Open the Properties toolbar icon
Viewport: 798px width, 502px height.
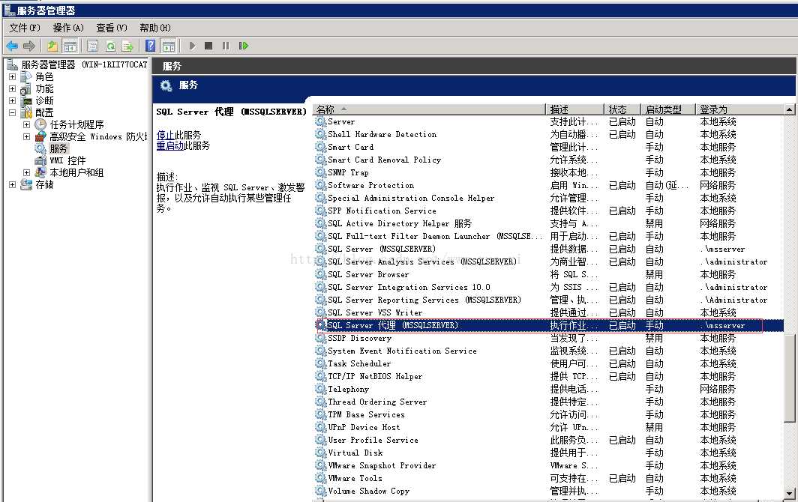[x=93, y=46]
